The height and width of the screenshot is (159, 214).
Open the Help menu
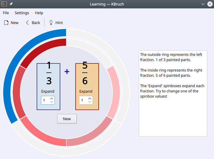(x=39, y=13)
